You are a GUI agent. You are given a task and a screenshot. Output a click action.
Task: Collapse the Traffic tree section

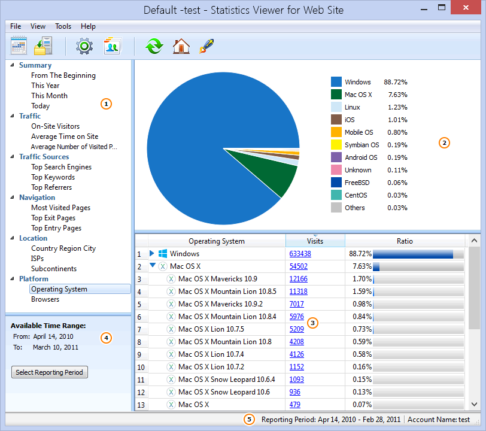coord(13,116)
